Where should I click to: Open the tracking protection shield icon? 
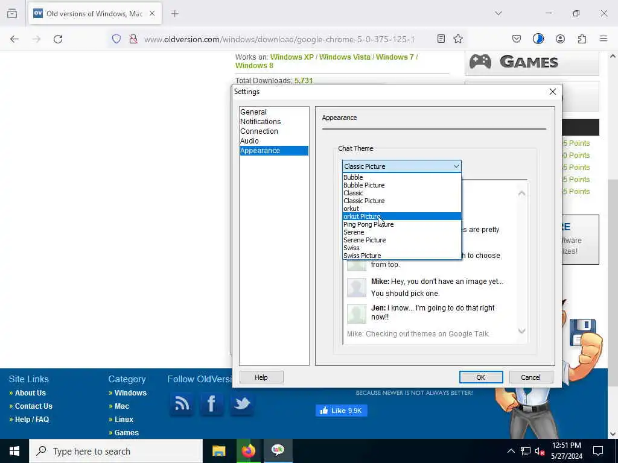(116, 39)
